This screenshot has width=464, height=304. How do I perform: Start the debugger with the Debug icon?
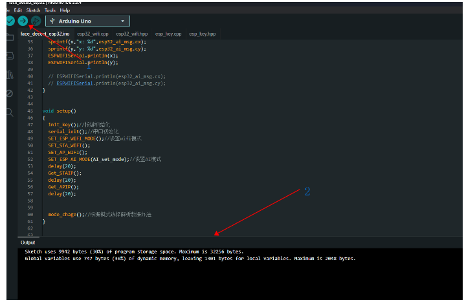(36, 21)
